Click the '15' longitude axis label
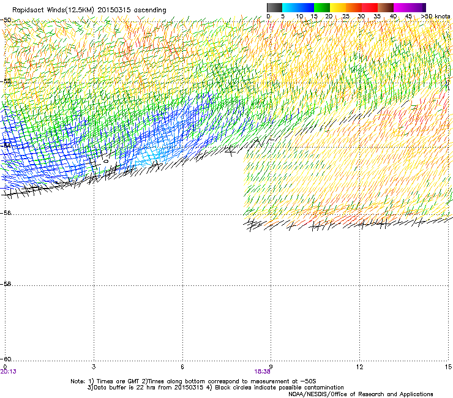The height and width of the screenshot is (398, 453). pos(448,367)
